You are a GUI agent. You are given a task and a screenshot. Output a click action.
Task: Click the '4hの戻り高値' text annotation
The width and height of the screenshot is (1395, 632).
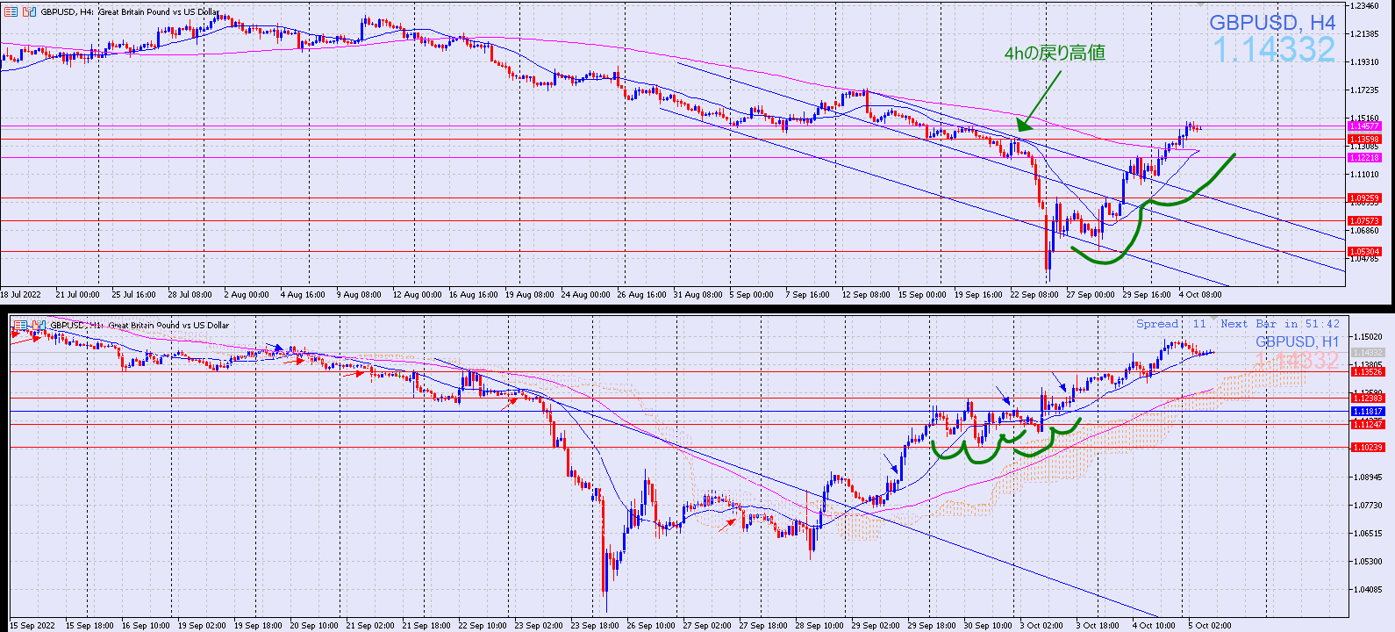pos(1055,54)
